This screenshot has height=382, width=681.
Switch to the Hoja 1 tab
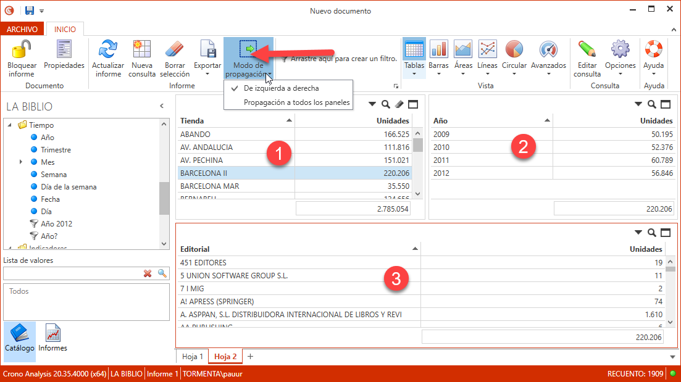point(192,357)
